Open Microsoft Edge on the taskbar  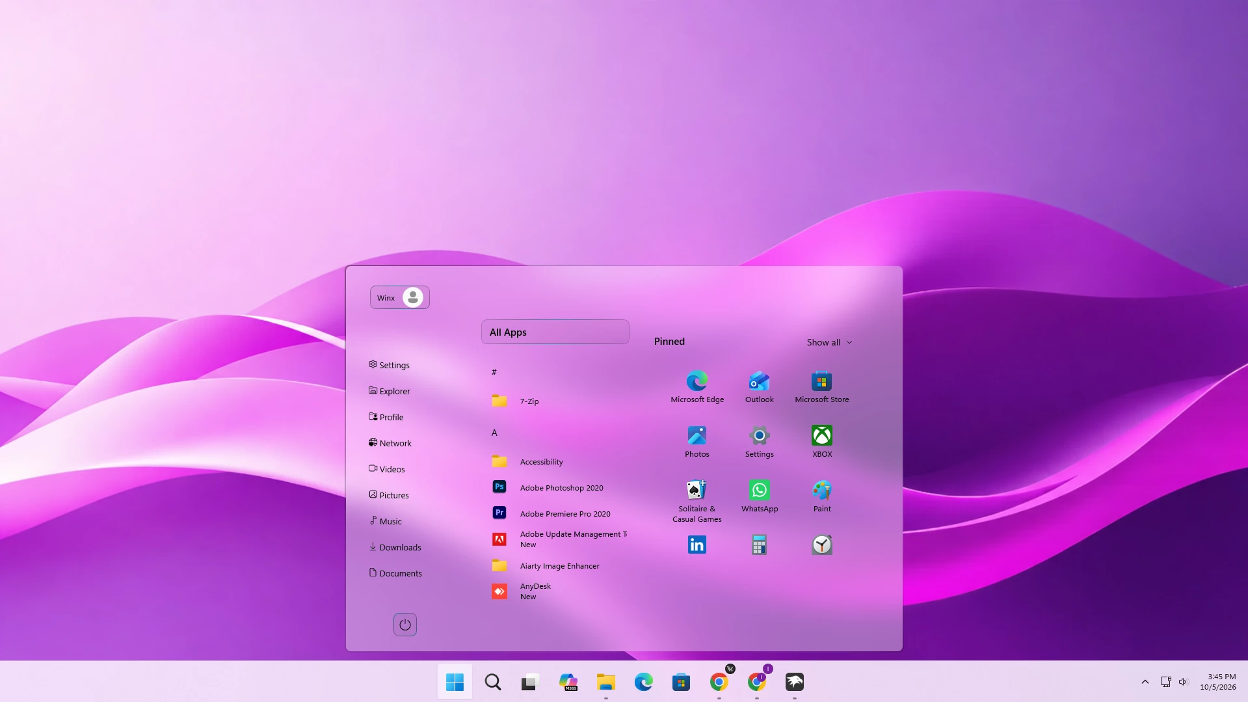643,682
